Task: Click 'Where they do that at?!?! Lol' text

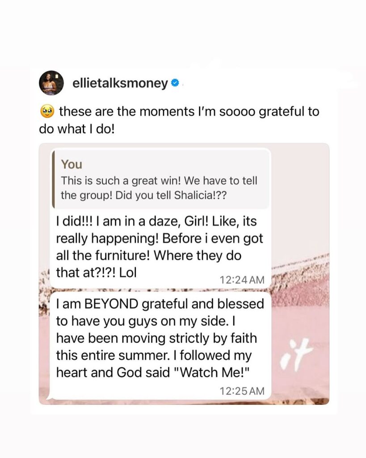Action: [x=149, y=264]
